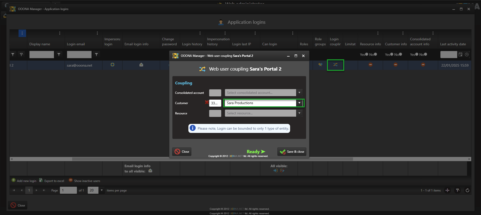
Task: Open Login email column options menu
Action: (97, 33)
